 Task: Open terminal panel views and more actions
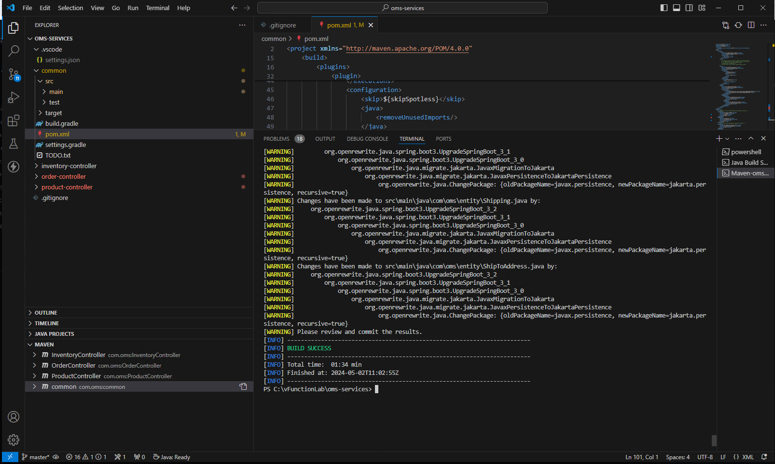click(x=738, y=139)
